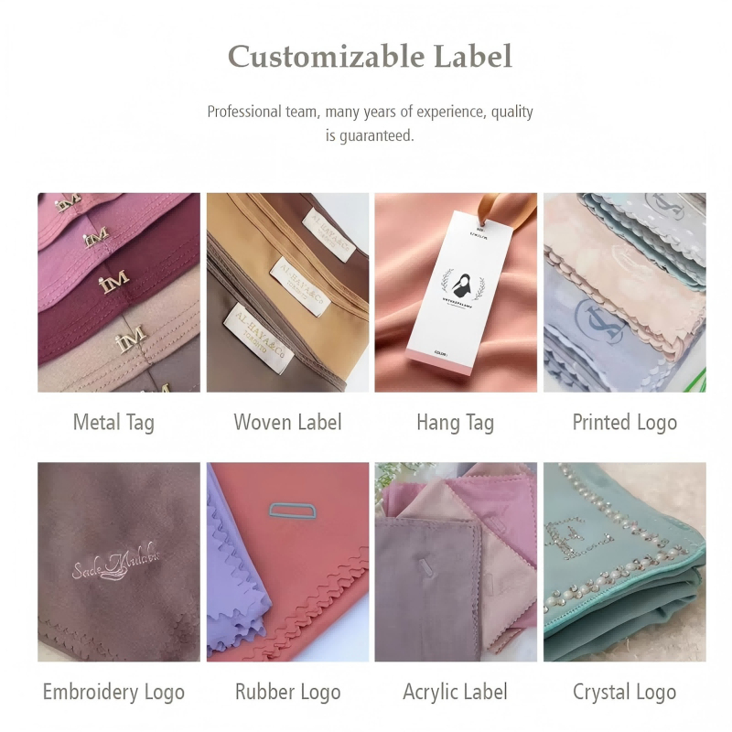Open the Hang Tag product photo
The image size is (732, 732).
coord(456,292)
